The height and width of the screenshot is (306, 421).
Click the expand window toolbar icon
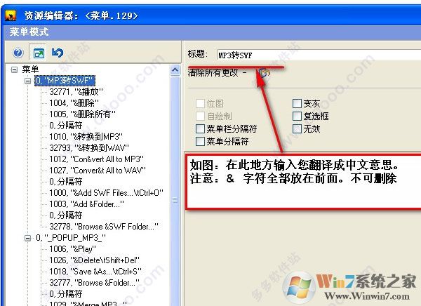(39, 53)
